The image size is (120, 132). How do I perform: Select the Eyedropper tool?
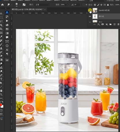click(1, 37)
